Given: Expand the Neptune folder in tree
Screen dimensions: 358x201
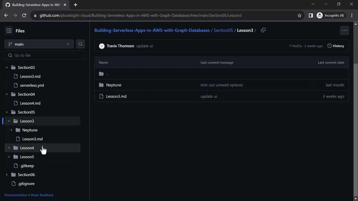Looking at the screenshot, I should tap(11, 130).
